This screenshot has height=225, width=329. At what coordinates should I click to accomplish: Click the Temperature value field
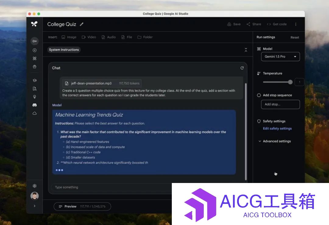click(x=299, y=82)
